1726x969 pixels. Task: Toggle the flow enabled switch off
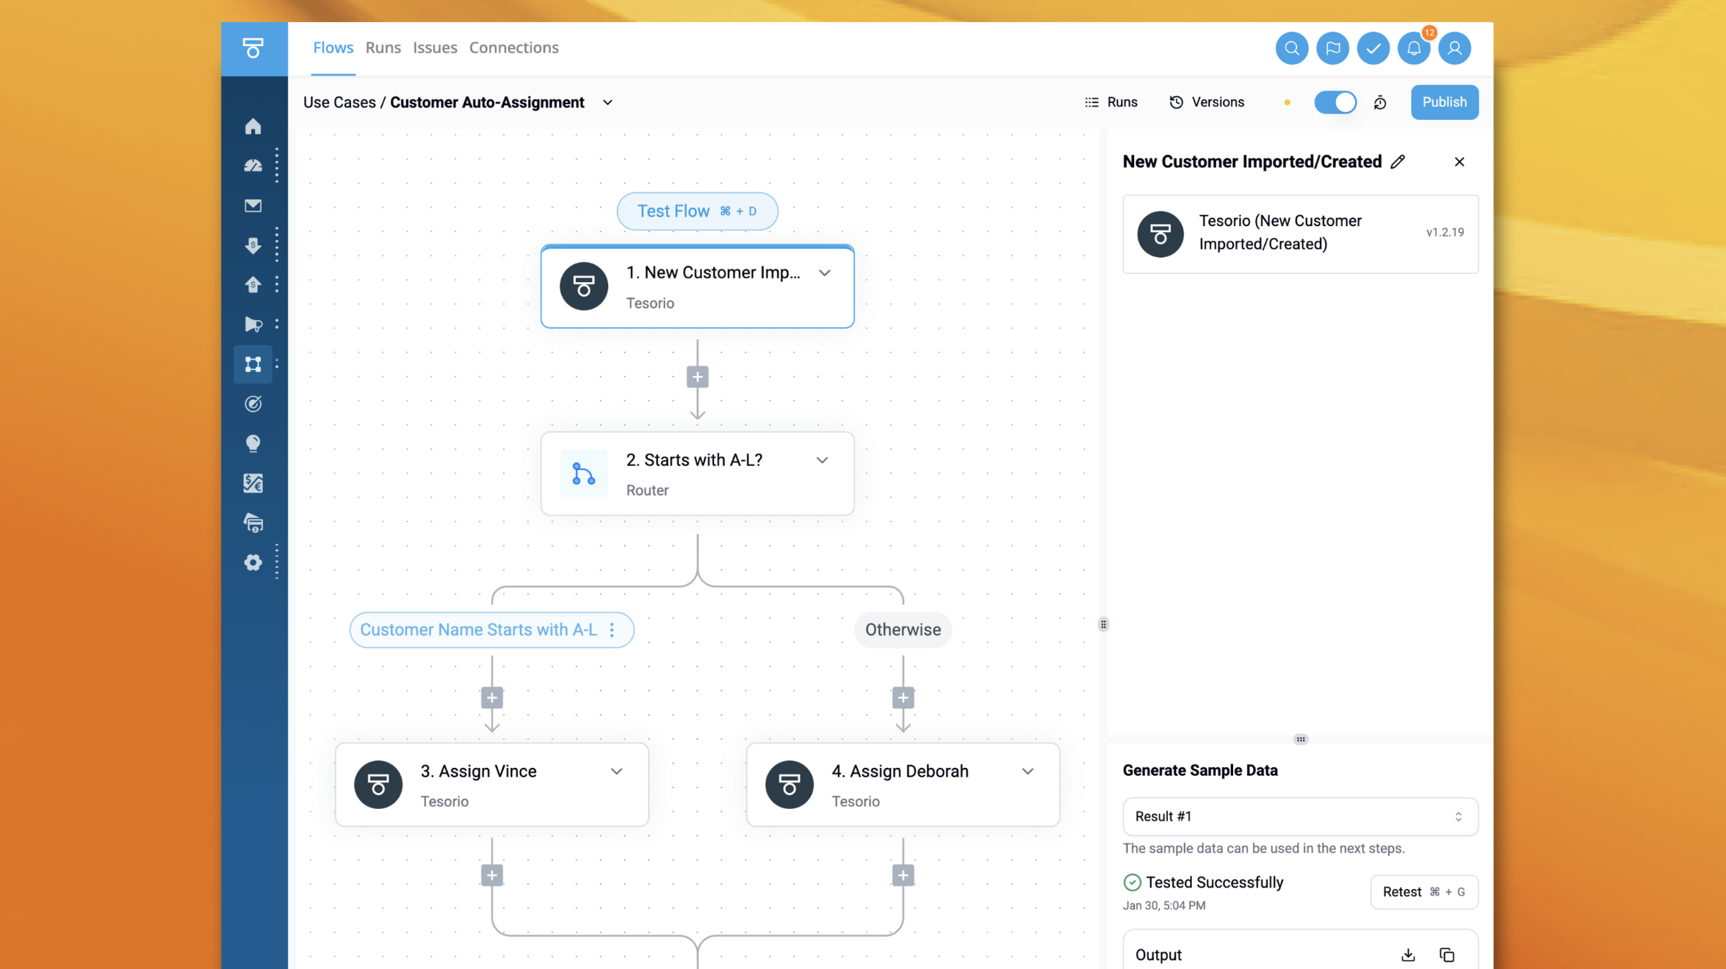tap(1335, 102)
